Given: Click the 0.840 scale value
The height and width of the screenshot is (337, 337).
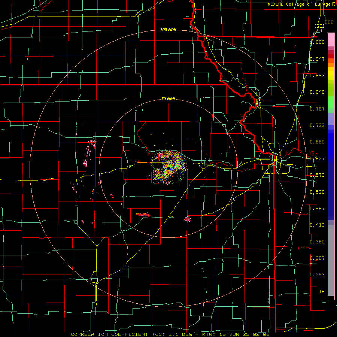Looking at the screenshot, I should [317, 92].
